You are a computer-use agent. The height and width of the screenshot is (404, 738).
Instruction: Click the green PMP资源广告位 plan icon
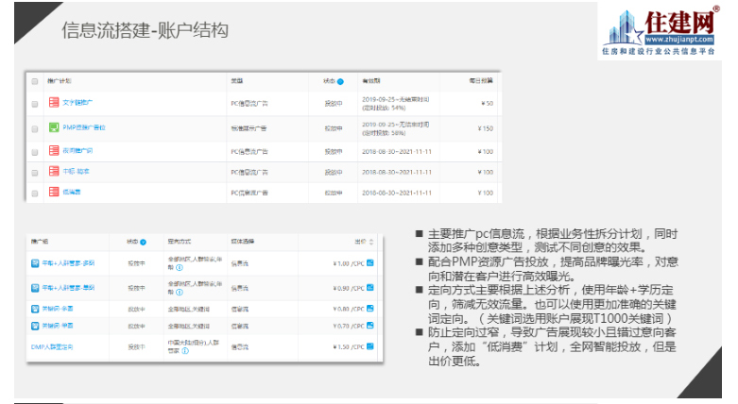(53, 127)
